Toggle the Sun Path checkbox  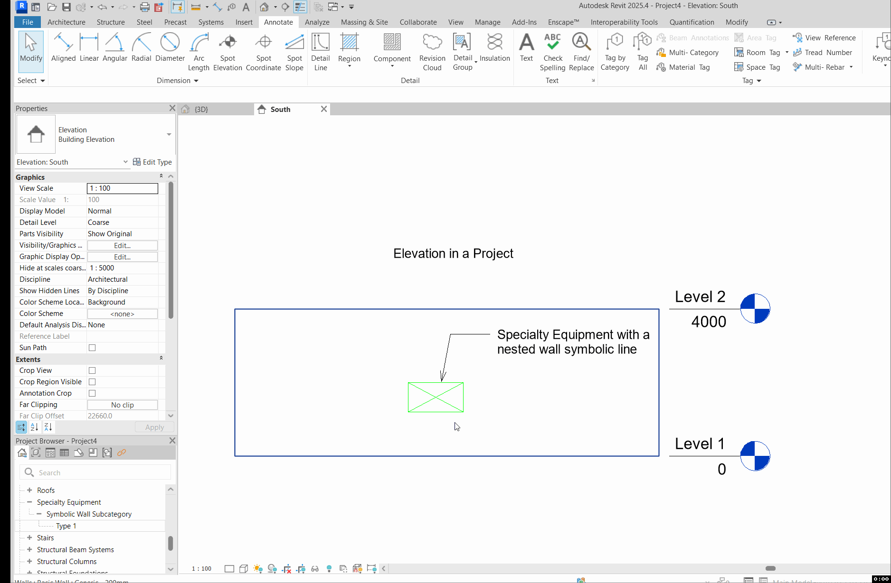click(92, 347)
